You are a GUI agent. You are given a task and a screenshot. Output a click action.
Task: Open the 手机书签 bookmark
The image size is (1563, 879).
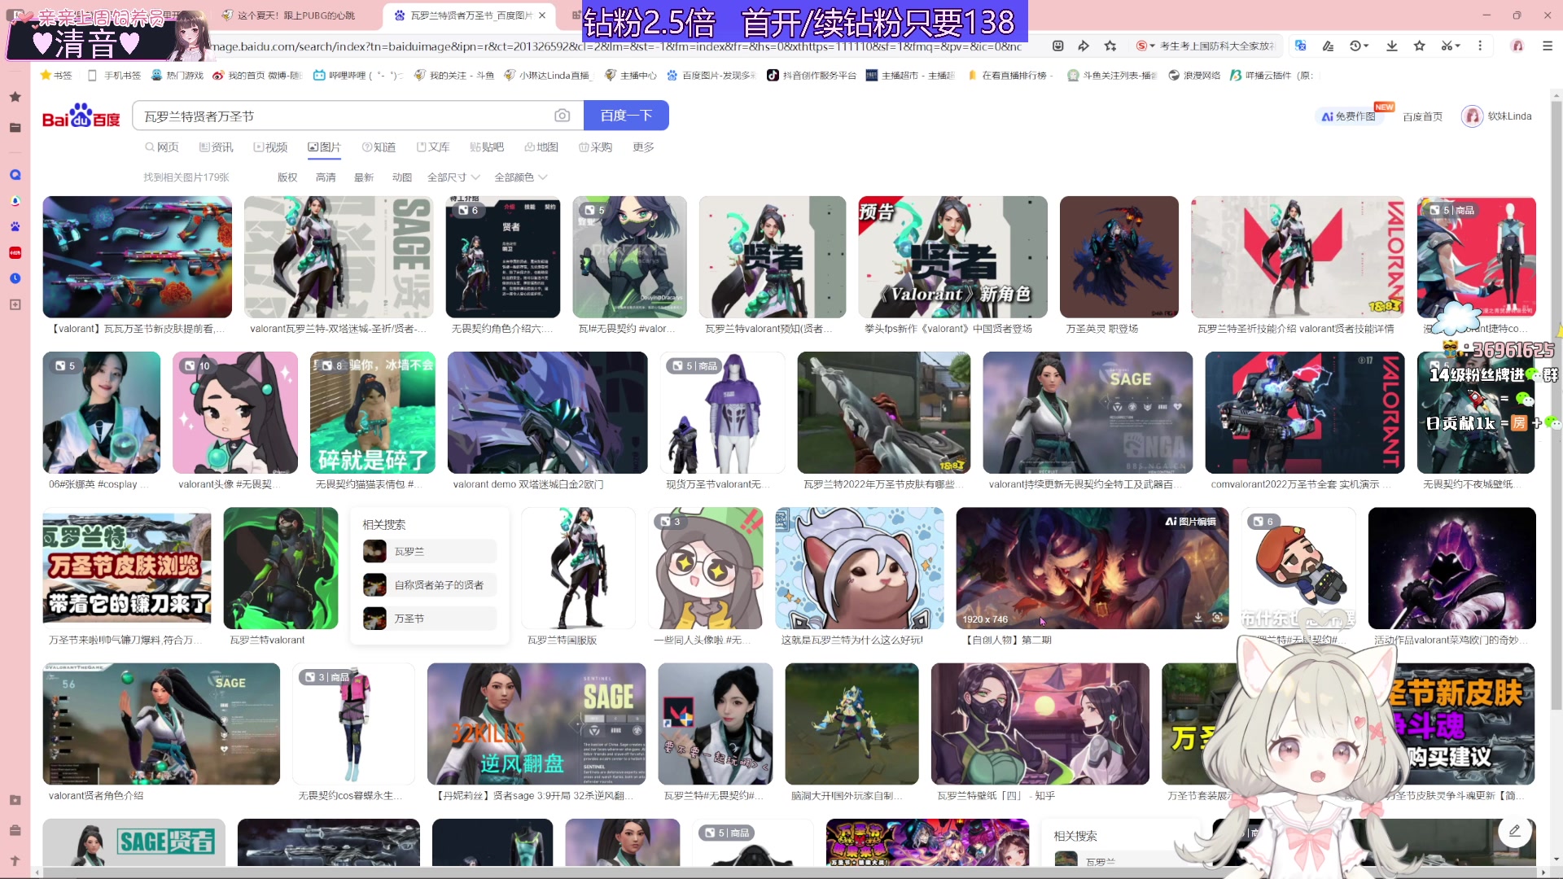click(114, 75)
